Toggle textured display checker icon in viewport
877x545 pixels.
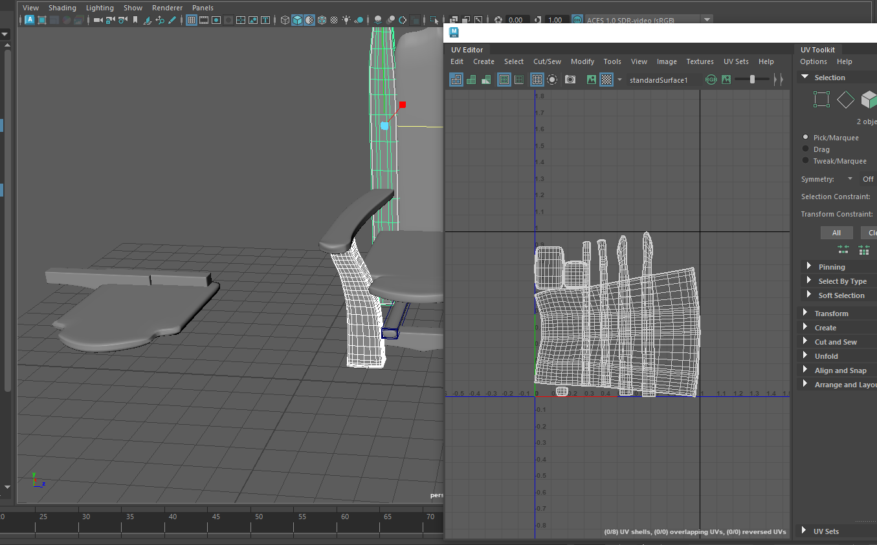coord(334,20)
